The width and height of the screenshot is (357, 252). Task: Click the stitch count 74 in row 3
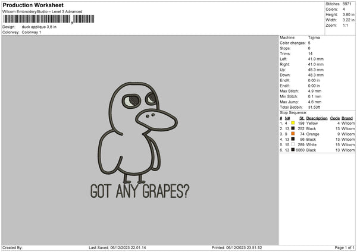tap(302, 134)
